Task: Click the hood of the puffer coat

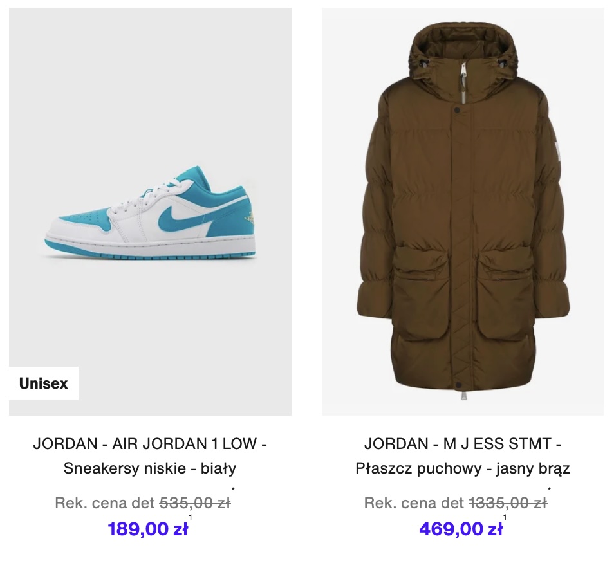Action: tap(463, 51)
